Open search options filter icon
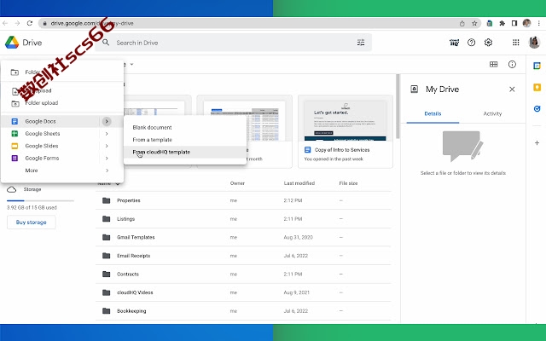 pyautogui.click(x=361, y=43)
